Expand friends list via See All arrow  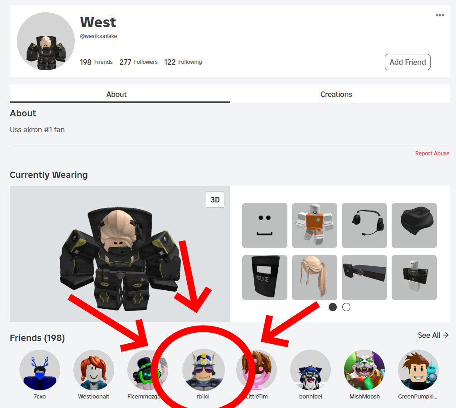(433, 335)
